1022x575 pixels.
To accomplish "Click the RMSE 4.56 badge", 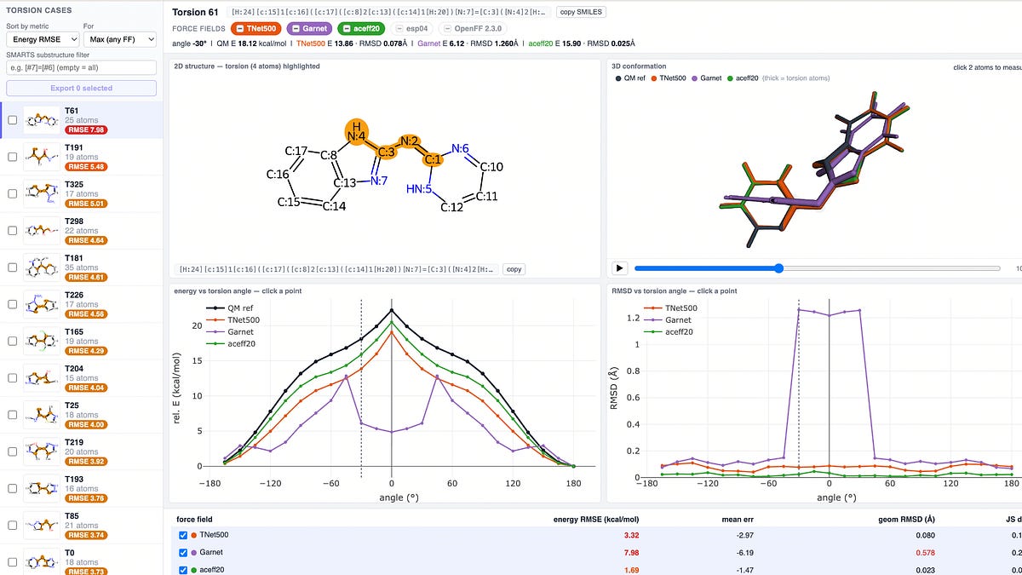I will click(85, 314).
